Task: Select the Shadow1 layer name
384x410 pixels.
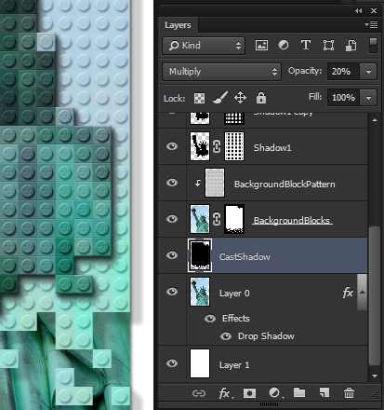Action: [x=272, y=147]
